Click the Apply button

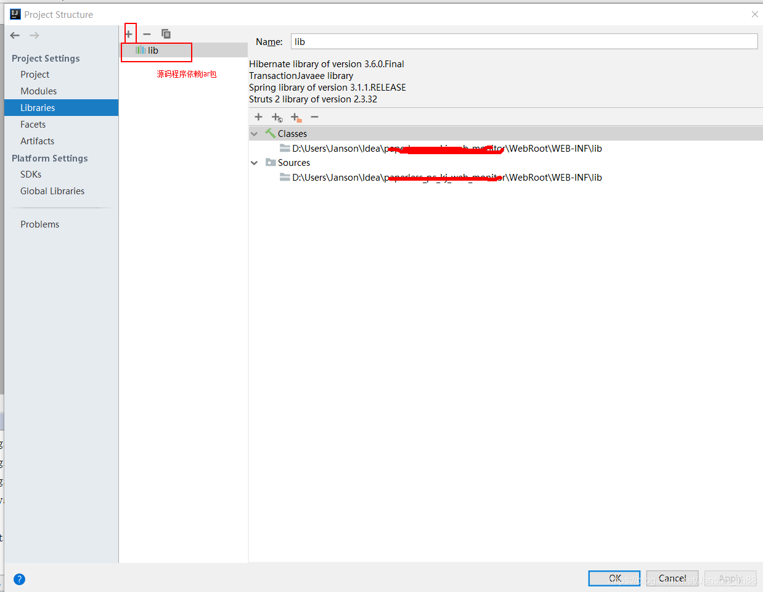pos(730,578)
